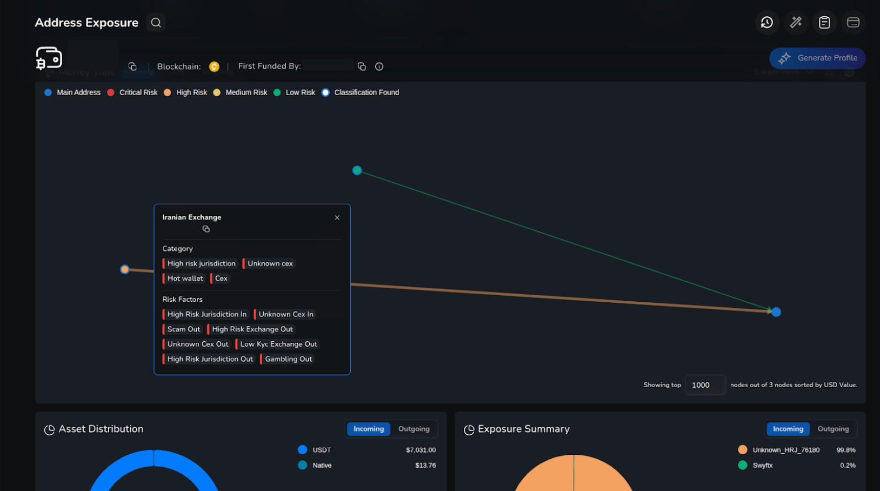Screen dimensions: 880x491
Task: Click the Scam Out risk tag
Action: 182,329
